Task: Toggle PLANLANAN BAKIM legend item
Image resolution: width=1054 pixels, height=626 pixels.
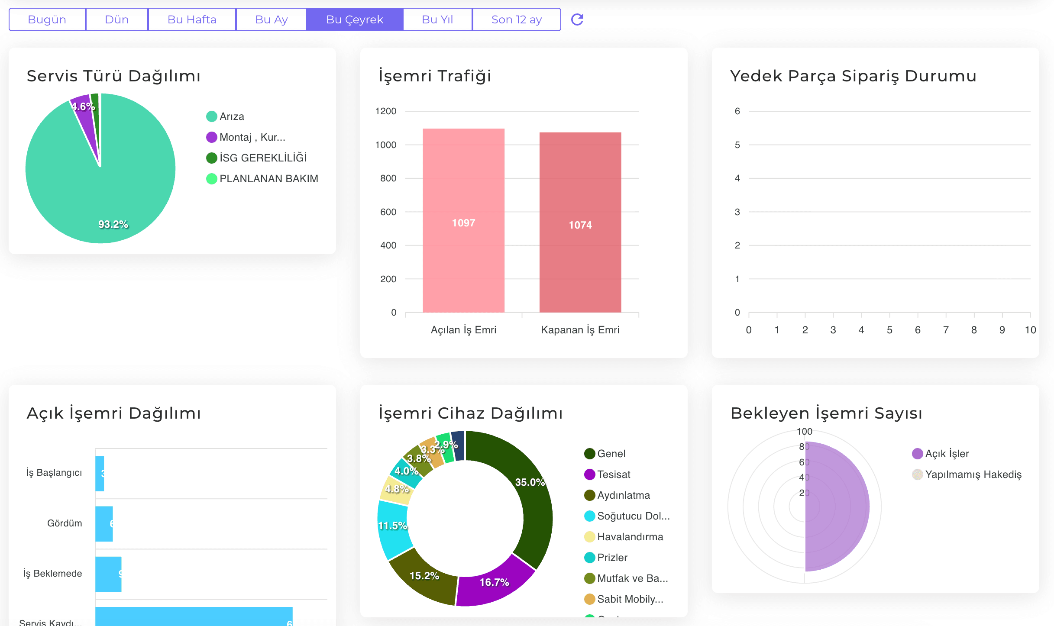Action: pos(262,179)
